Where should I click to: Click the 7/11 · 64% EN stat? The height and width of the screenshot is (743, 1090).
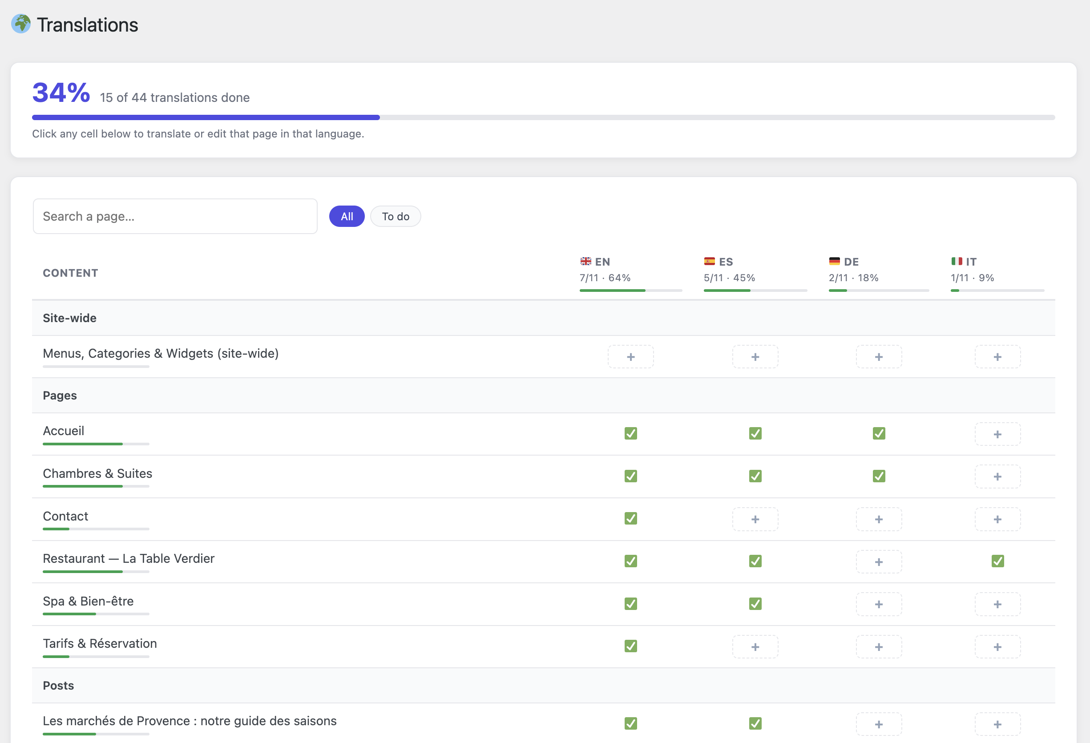(x=605, y=278)
